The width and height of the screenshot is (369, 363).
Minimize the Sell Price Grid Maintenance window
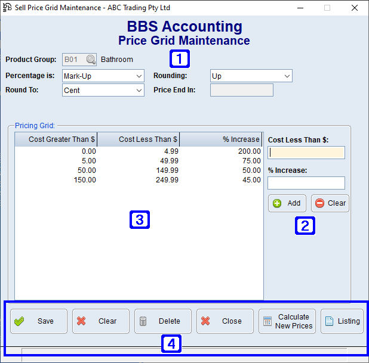[x=300, y=8]
